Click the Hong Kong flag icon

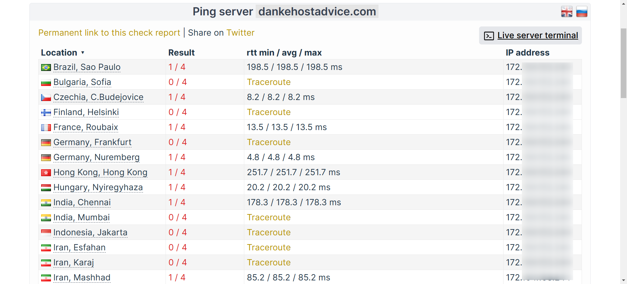point(46,173)
